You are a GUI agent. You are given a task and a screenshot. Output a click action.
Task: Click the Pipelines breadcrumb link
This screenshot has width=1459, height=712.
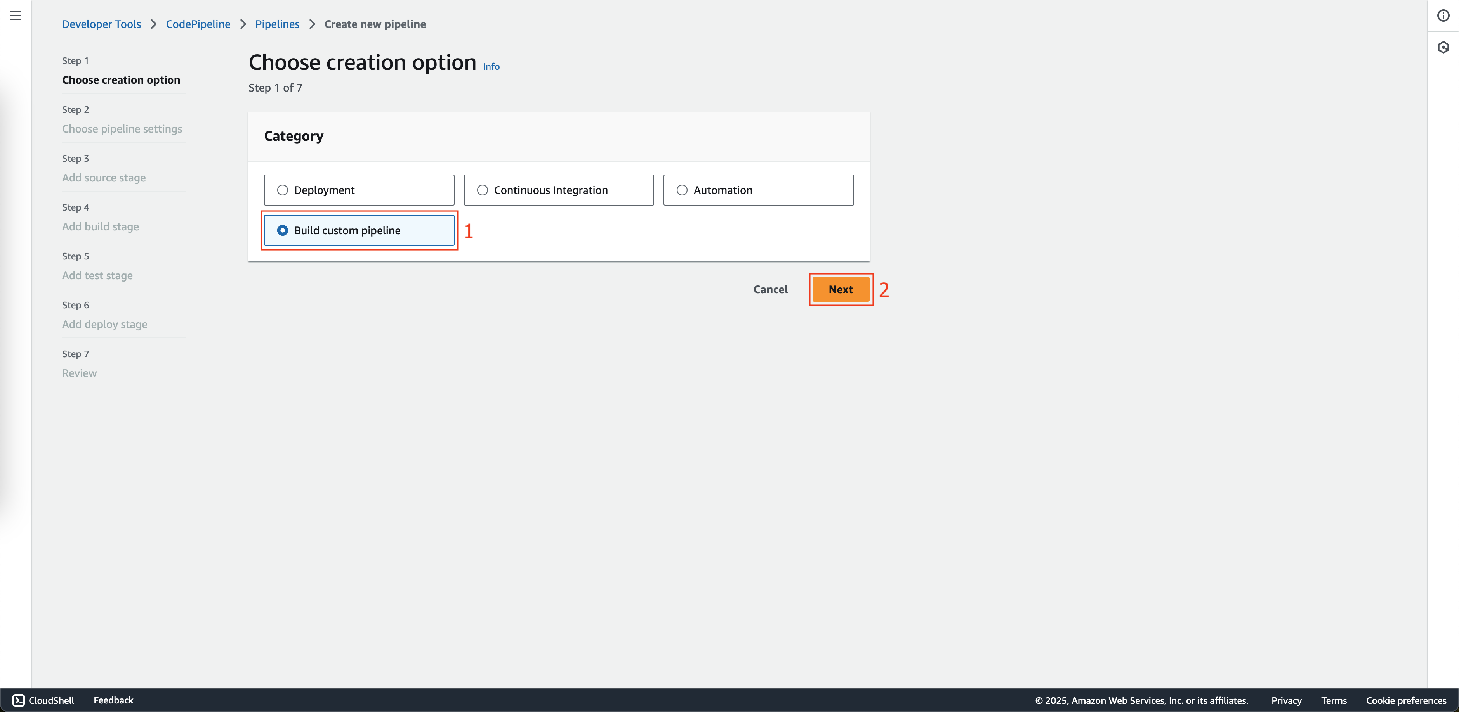click(277, 24)
